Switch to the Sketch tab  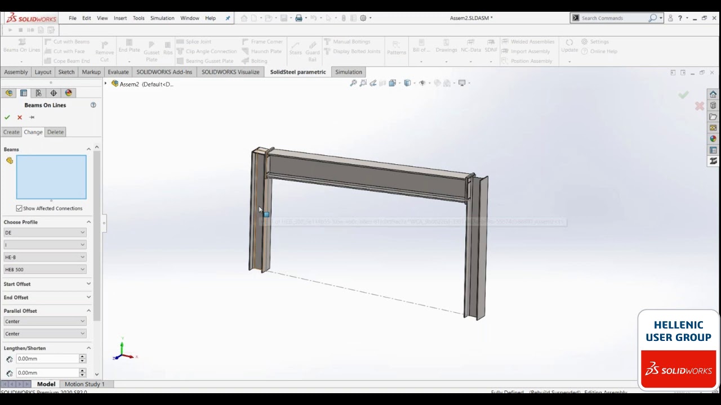point(66,72)
